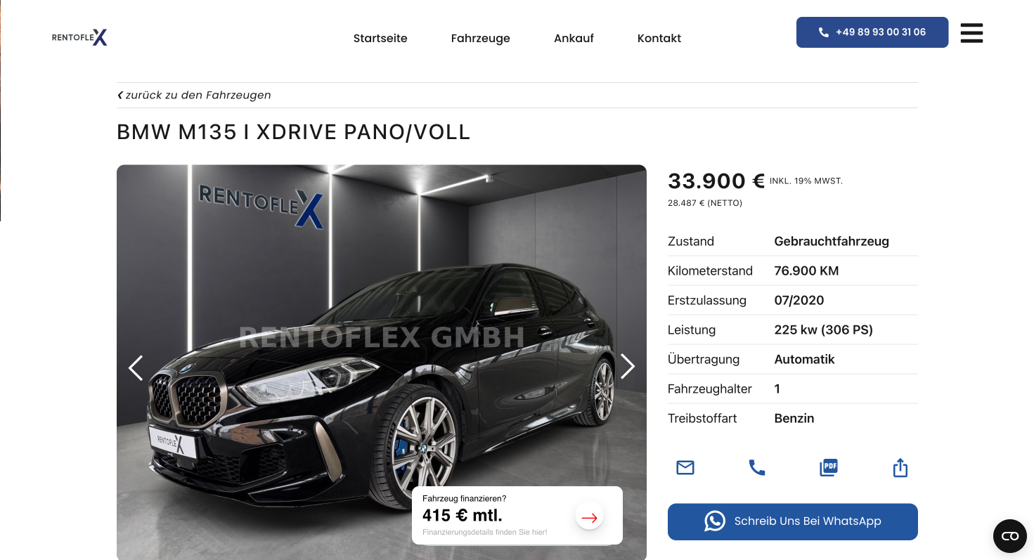Open the Fahrzeuge menu item
This screenshot has width=1034, height=560.
pos(481,39)
